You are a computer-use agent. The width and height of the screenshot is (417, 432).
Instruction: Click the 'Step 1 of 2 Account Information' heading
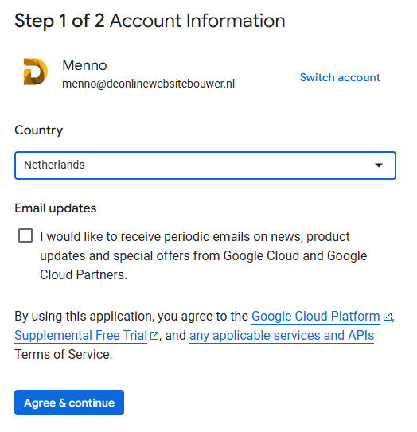tap(150, 21)
